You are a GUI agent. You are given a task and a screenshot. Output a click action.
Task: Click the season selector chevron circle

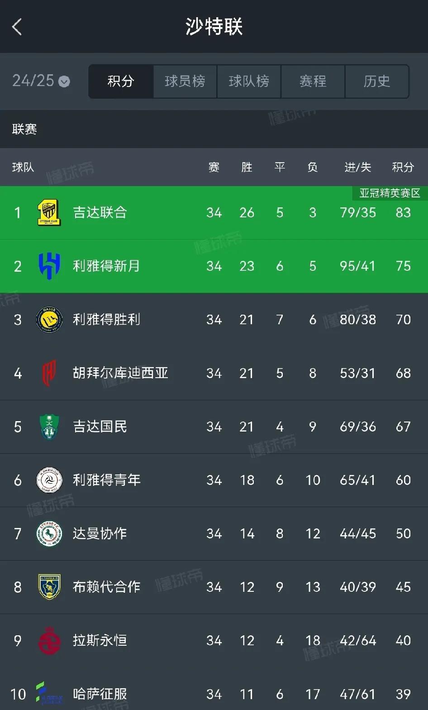click(x=65, y=82)
